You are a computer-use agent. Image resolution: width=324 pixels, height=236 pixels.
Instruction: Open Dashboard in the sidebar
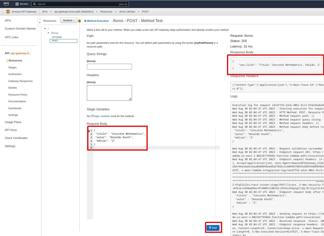(x=15, y=108)
